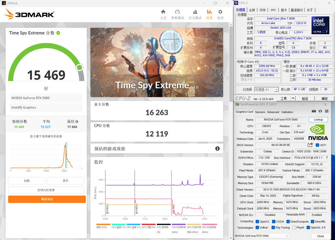335x240 pixels.
Task: Switch to the Validation tab in GPU-Z
Action: pyautogui.click(x=287, y=112)
